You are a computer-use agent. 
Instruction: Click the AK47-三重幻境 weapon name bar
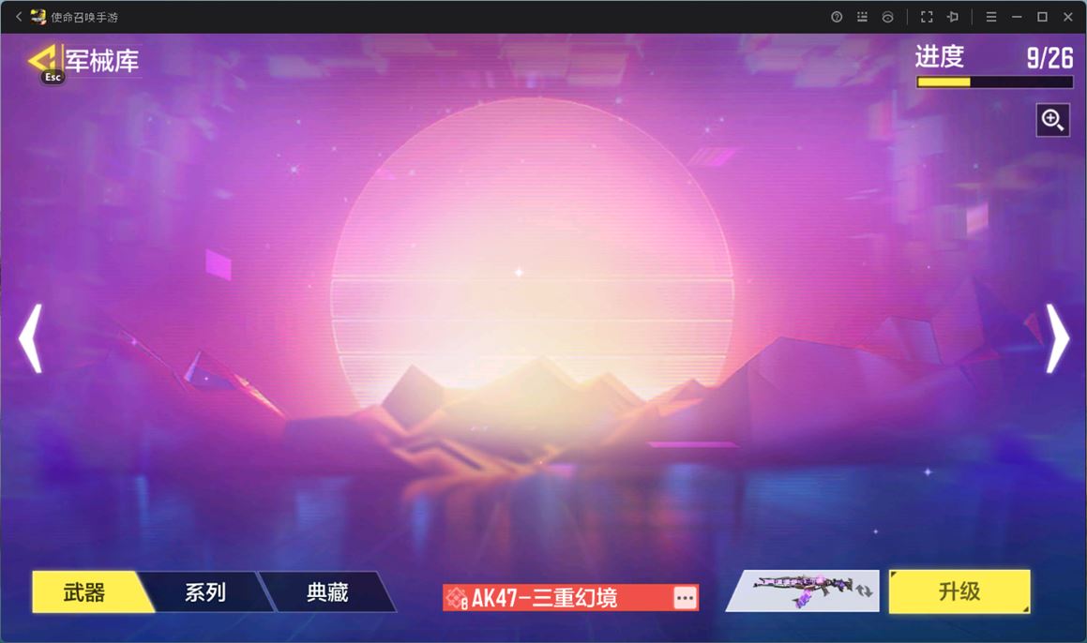(x=570, y=597)
